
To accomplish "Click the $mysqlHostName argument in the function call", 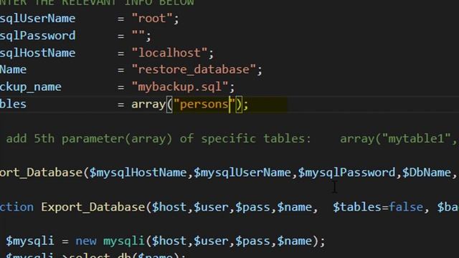I will (138, 173).
